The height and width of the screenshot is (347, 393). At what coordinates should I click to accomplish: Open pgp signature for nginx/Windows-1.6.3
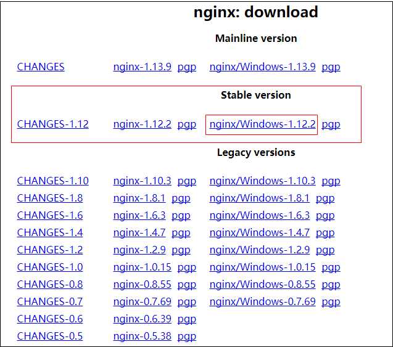tap(325, 216)
